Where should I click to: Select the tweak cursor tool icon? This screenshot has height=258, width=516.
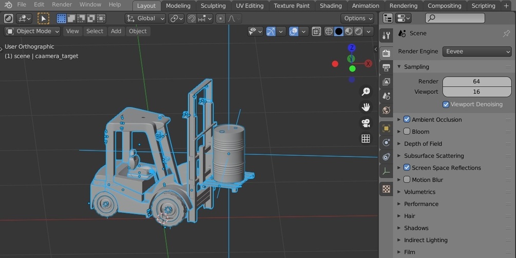[43, 18]
